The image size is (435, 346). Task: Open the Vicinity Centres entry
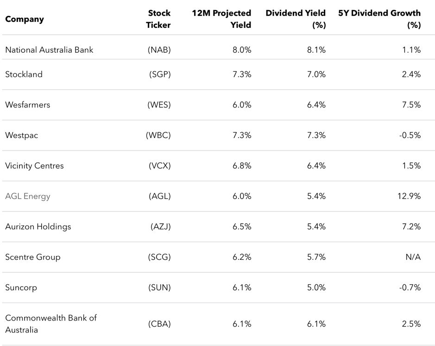[x=34, y=166]
